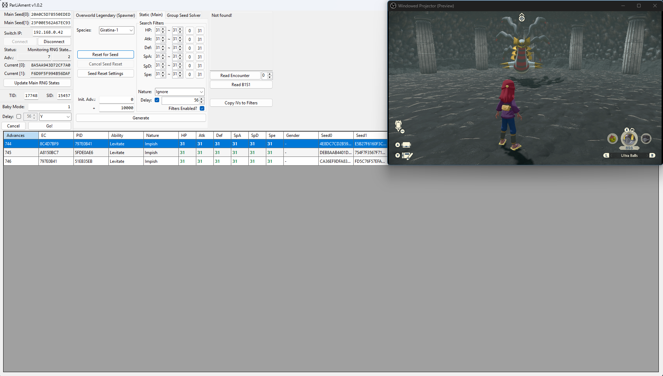Click the Go! button
The image size is (663, 376).
pyautogui.click(x=49, y=126)
